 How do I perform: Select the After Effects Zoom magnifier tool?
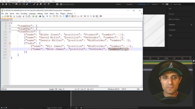coord(9,4)
